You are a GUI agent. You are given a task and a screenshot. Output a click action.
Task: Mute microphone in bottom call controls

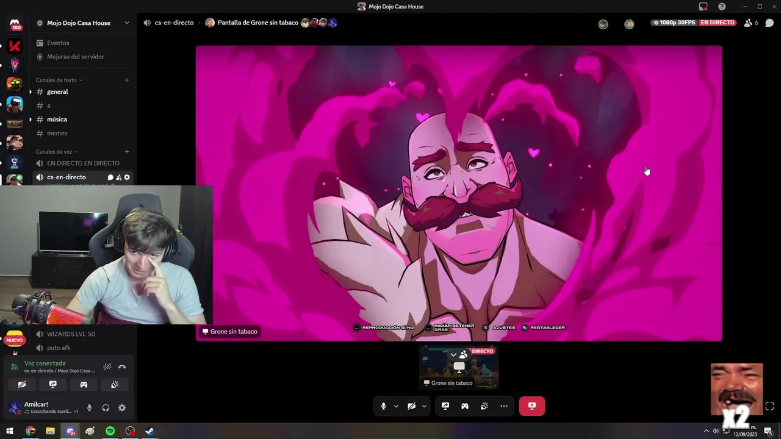[x=383, y=406]
